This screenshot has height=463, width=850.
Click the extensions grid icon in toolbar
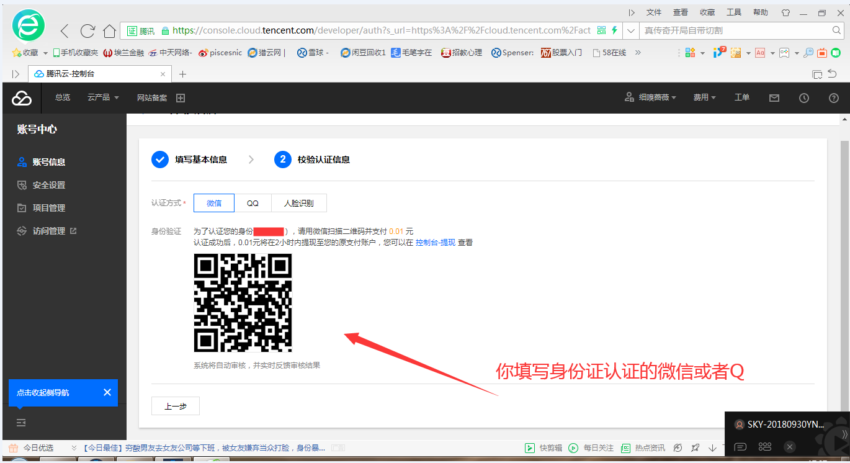pyautogui.click(x=690, y=53)
